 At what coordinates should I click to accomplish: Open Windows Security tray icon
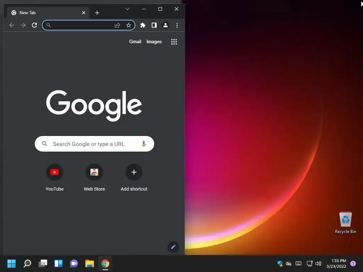[280, 263]
